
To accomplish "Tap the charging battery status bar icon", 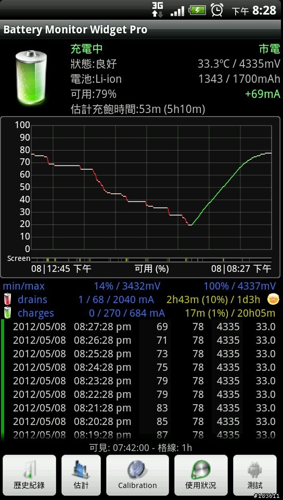I will [x=197, y=10].
